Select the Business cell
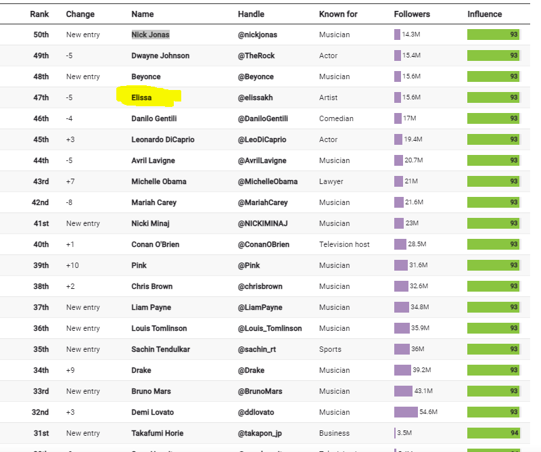This screenshot has height=452, width=541. [334, 433]
